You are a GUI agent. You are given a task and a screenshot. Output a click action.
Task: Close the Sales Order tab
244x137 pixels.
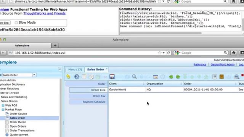point(107,68)
